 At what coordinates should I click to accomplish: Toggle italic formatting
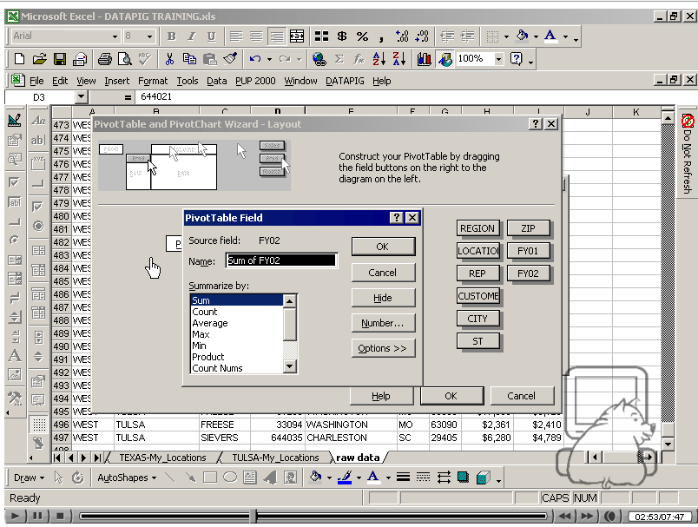[191, 36]
